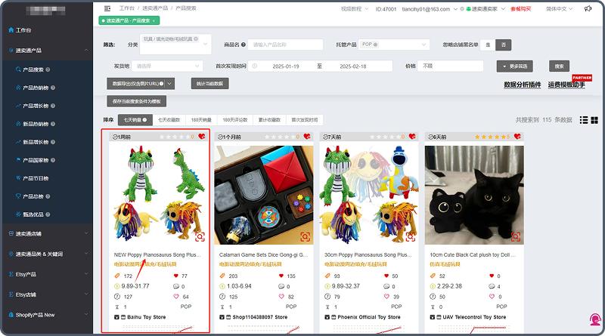This screenshot has width=605, height=336.
Task: Click 保存当前搜索条件为模板 button
Action: [x=137, y=101]
